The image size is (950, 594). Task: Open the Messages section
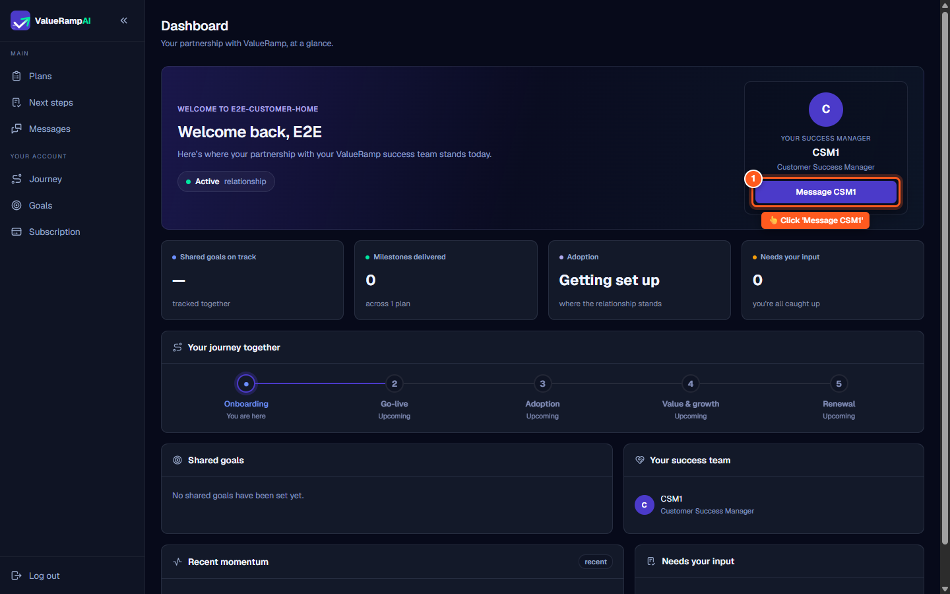pos(73,129)
